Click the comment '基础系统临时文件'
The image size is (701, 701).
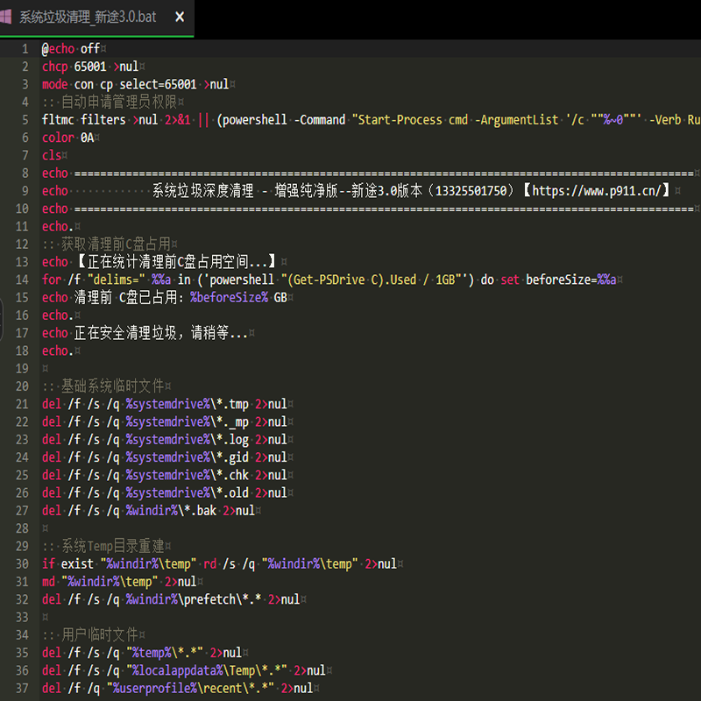(x=113, y=386)
